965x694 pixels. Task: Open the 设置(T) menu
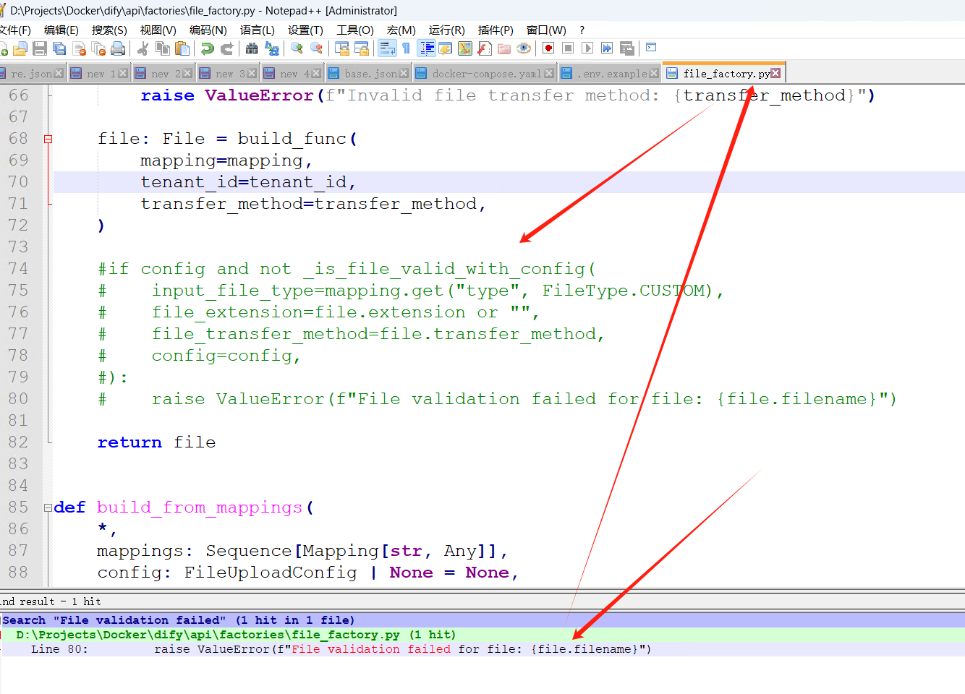pyautogui.click(x=305, y=30)
